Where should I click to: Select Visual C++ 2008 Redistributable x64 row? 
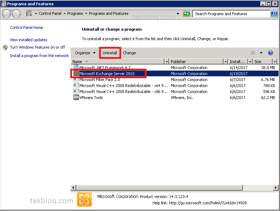175,86
